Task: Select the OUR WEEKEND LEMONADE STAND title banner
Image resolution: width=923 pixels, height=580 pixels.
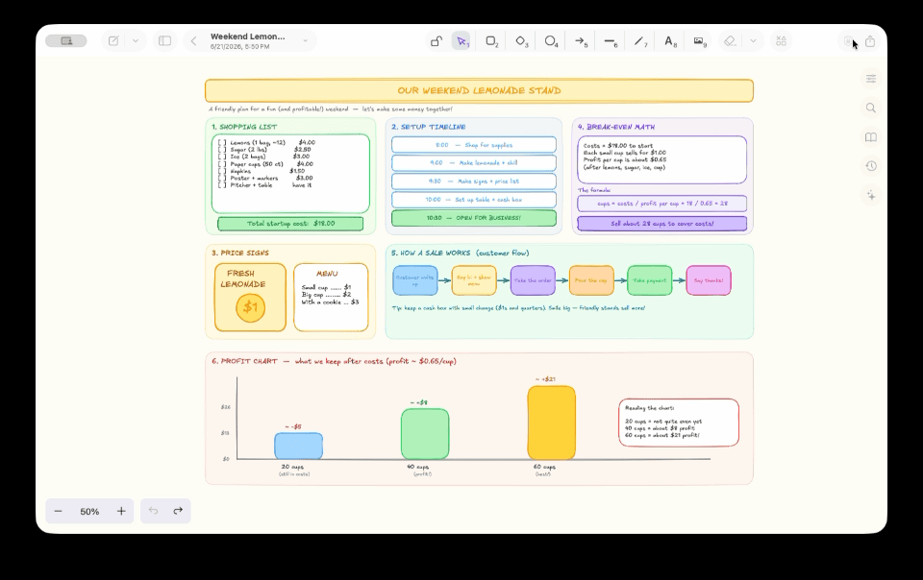Action: pyautogui.click(x=479, y=90)
